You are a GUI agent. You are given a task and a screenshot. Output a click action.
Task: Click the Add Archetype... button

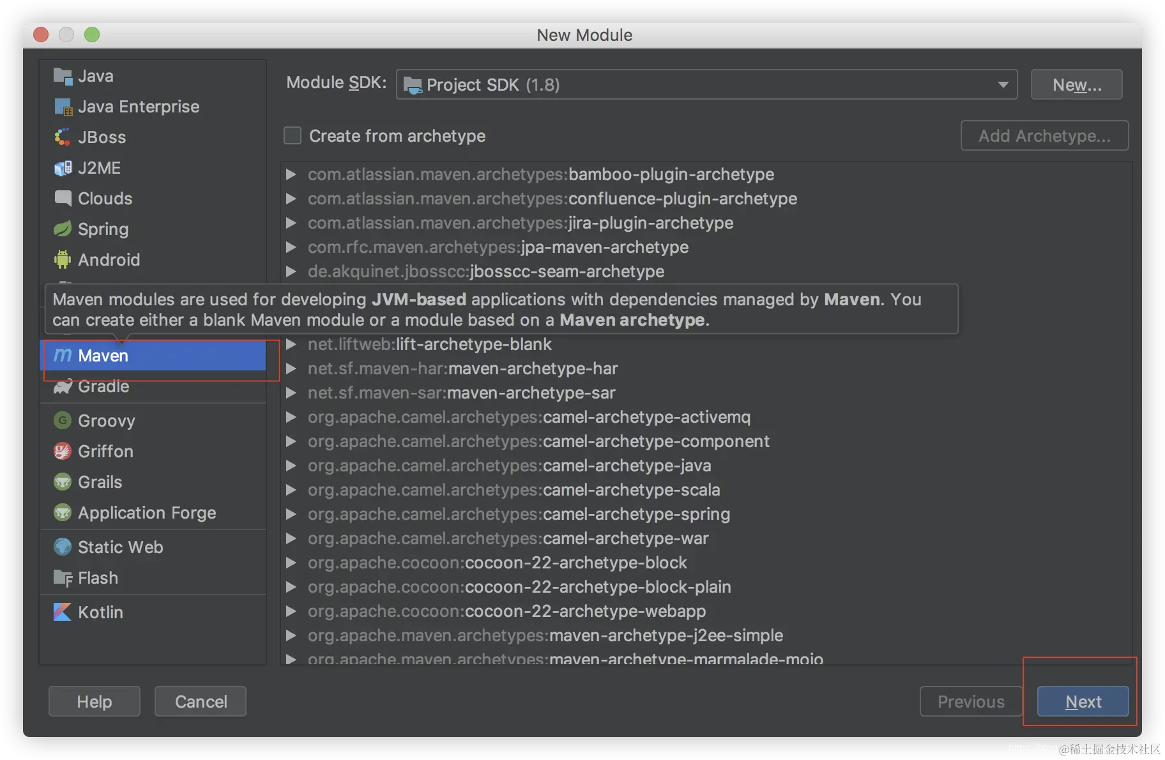click(x=1045, y=135)
